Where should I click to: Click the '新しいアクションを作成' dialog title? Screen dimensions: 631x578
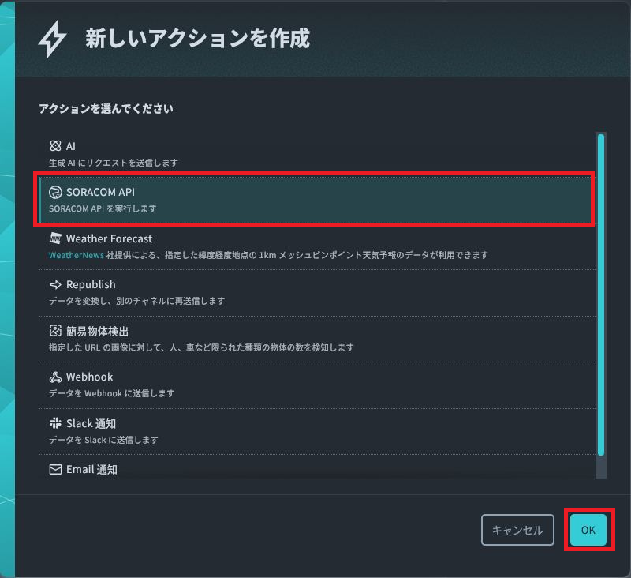tap(198, 39)
